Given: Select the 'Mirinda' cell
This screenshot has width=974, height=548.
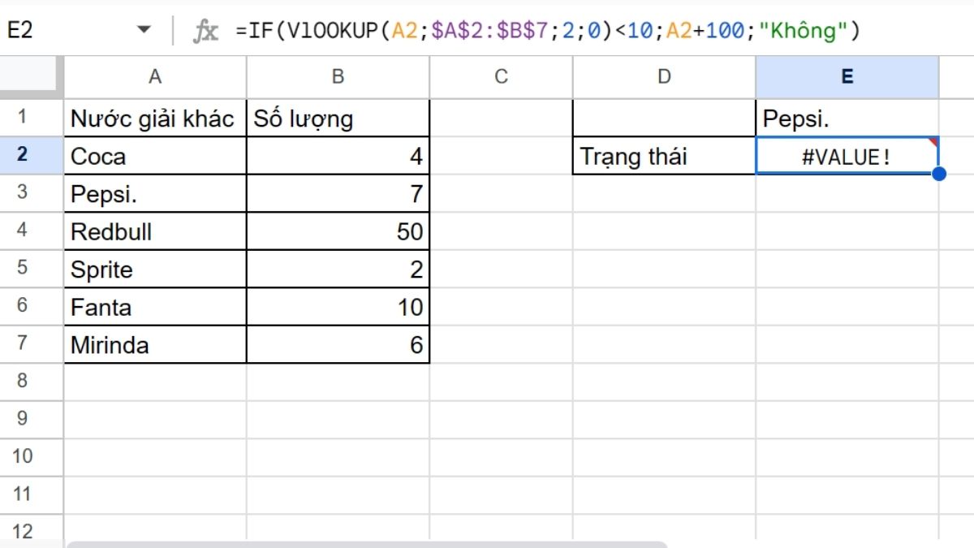Looking at the screenshot, I should pos(155,344).
